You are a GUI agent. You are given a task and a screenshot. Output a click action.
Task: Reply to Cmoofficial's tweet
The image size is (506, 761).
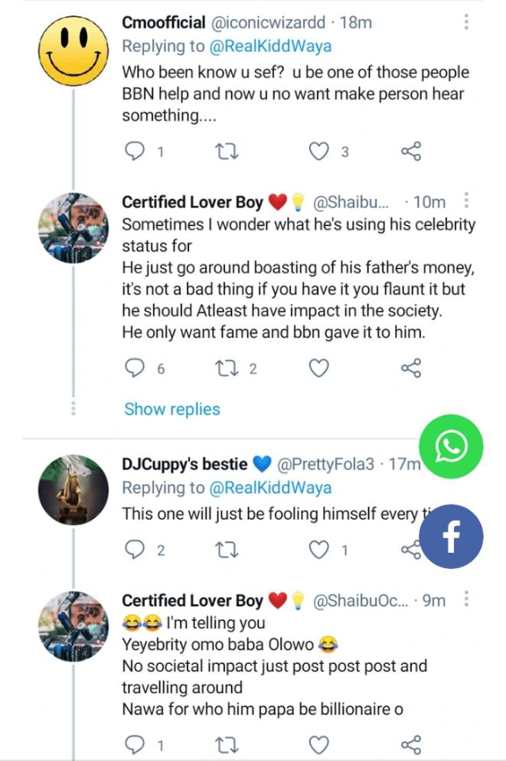pyautogui.click(x=134, y=152)
